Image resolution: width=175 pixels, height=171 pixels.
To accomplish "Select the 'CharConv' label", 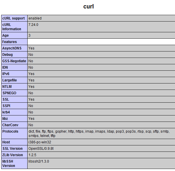I will pos(10,125).
